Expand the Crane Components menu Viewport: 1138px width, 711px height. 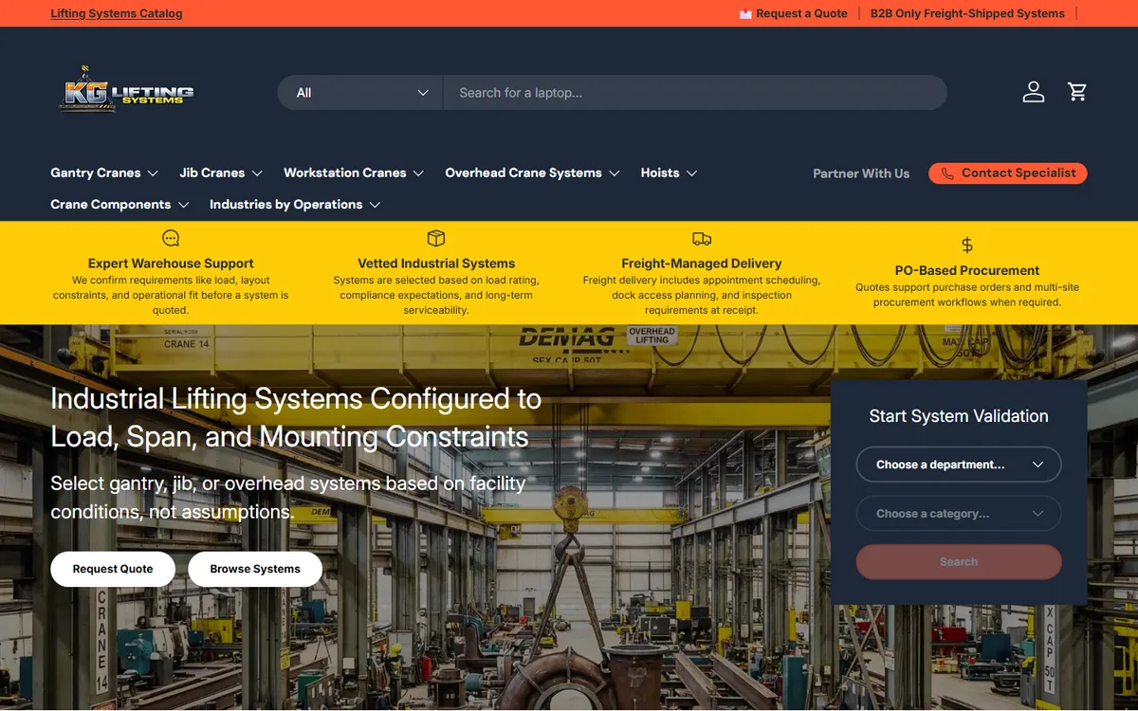(119, 205)
